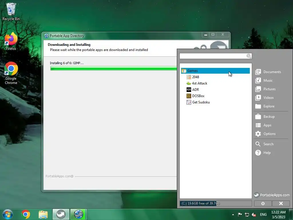Focus the PortableApps search input field
The height and width of the screenshot is (220, 293).
[213, 56]
